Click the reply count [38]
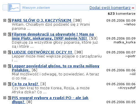139x104 pixels. click(77, 21)
